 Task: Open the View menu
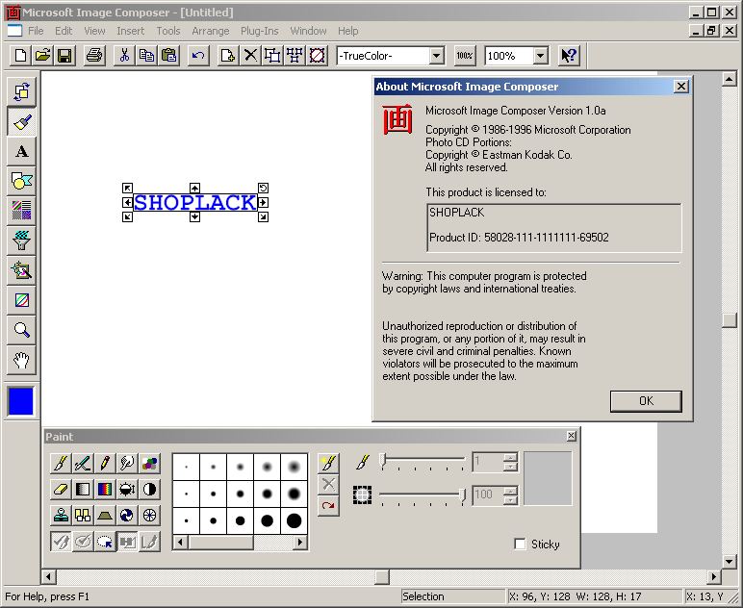(x=94, y=31)
